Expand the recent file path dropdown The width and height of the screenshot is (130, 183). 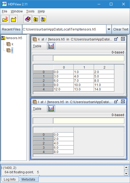[109, 29]
